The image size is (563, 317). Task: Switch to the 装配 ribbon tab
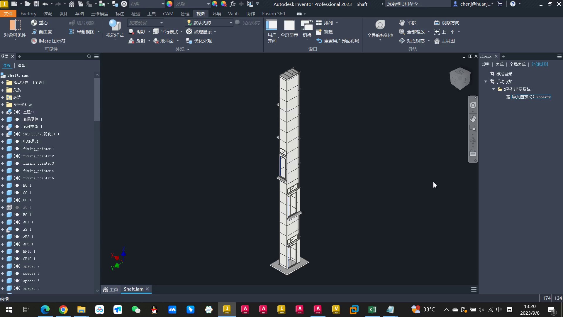click(x=48, y=14)
